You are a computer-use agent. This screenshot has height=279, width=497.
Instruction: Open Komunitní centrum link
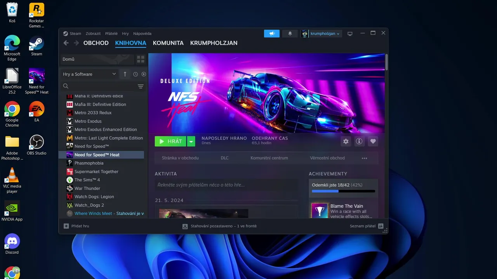tap(269, 158)
